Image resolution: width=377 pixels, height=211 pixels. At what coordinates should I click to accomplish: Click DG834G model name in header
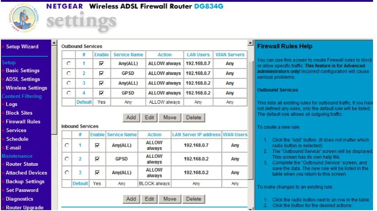click(x=209, y=6)
